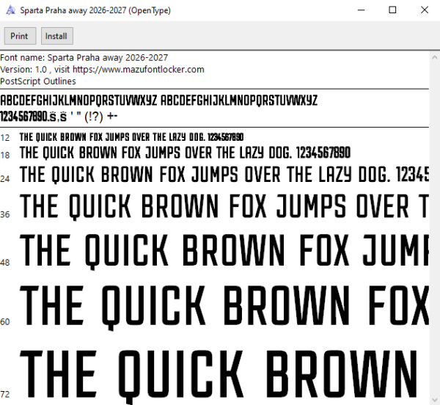Click the 'Font name: Sparta Praha away 2026-2027' text
This screenshot has width=440, height=405.
point(84,58)
